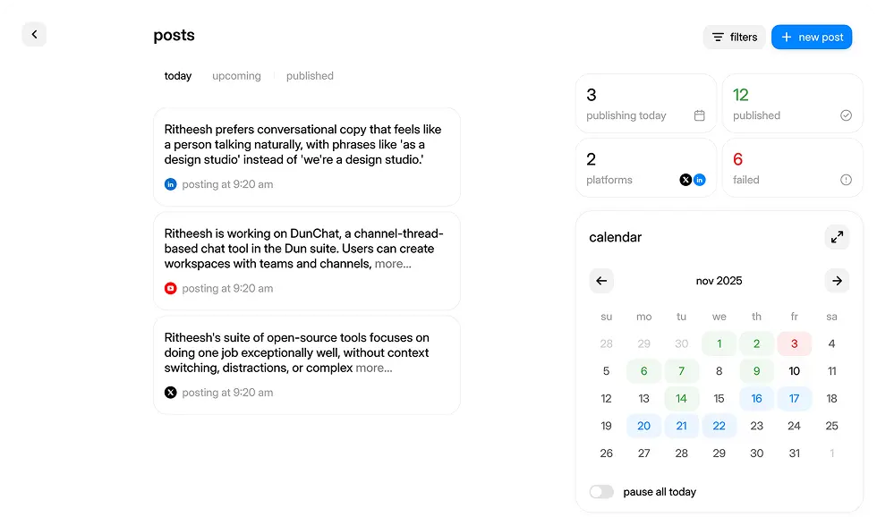The height and width of the screenshot is (517, 877).
Task: Click the X platform icon in the platforms card
Action: [x=685, y=179]
